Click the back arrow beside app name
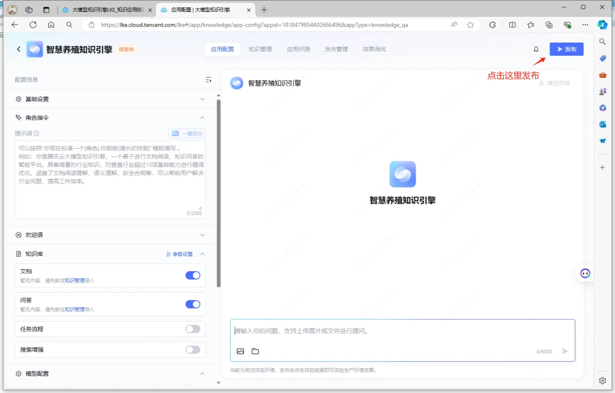 click(19, 49)
